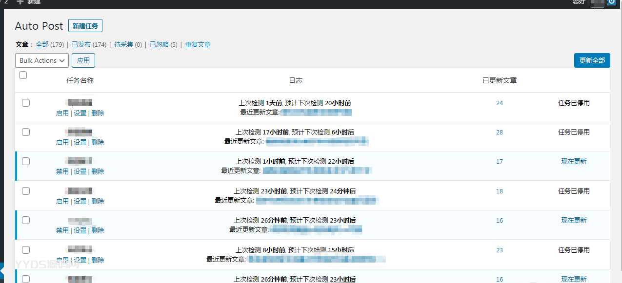Click 现在更新 in the 上次检测 1小时前 row
This screenshot has width=622, height=283.
(x=574, y=161)
